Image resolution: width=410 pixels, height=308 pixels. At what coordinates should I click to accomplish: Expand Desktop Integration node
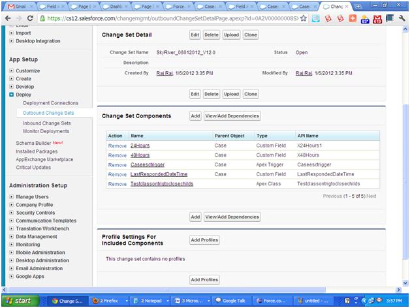coord(11,41)
